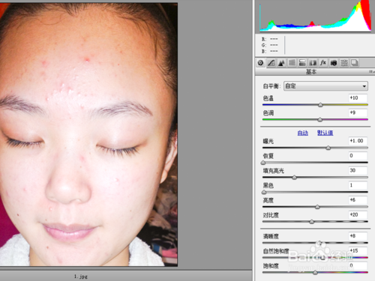This screenshot has width=375, height=281.
Task: Click the 曝光 exposure slider handle
Action: 328,148
